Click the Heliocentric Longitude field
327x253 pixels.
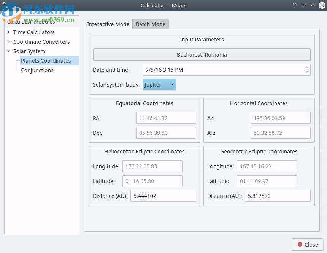point(152,166)
